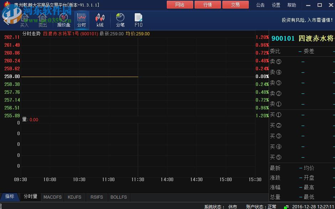Select the 分时量 volume tab
The height and width of the screenshot is (209, 335).
30,197
